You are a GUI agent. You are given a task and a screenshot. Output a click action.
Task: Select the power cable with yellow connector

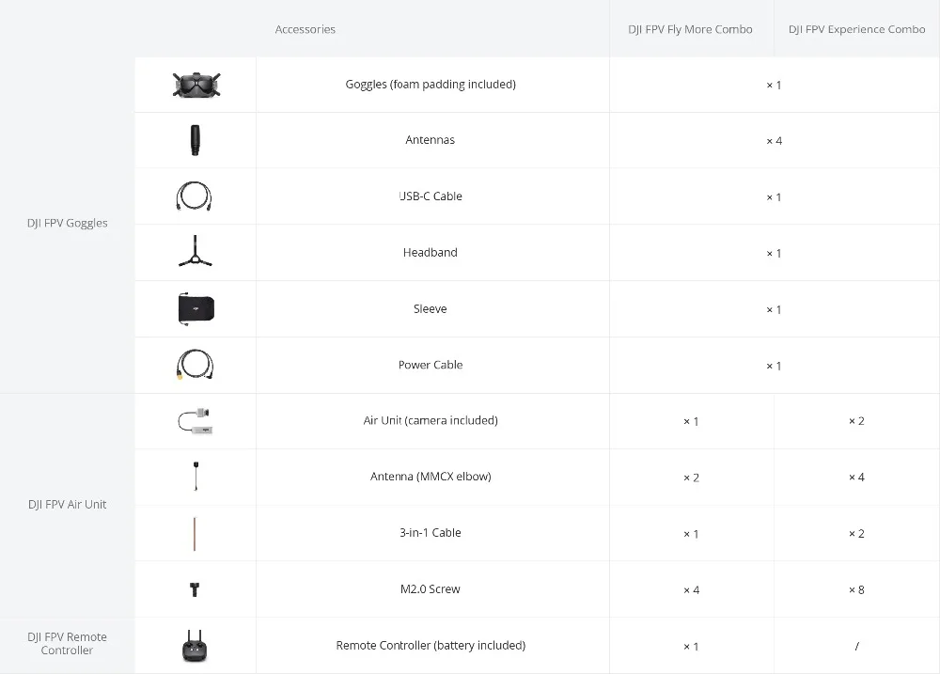point(195,365)
